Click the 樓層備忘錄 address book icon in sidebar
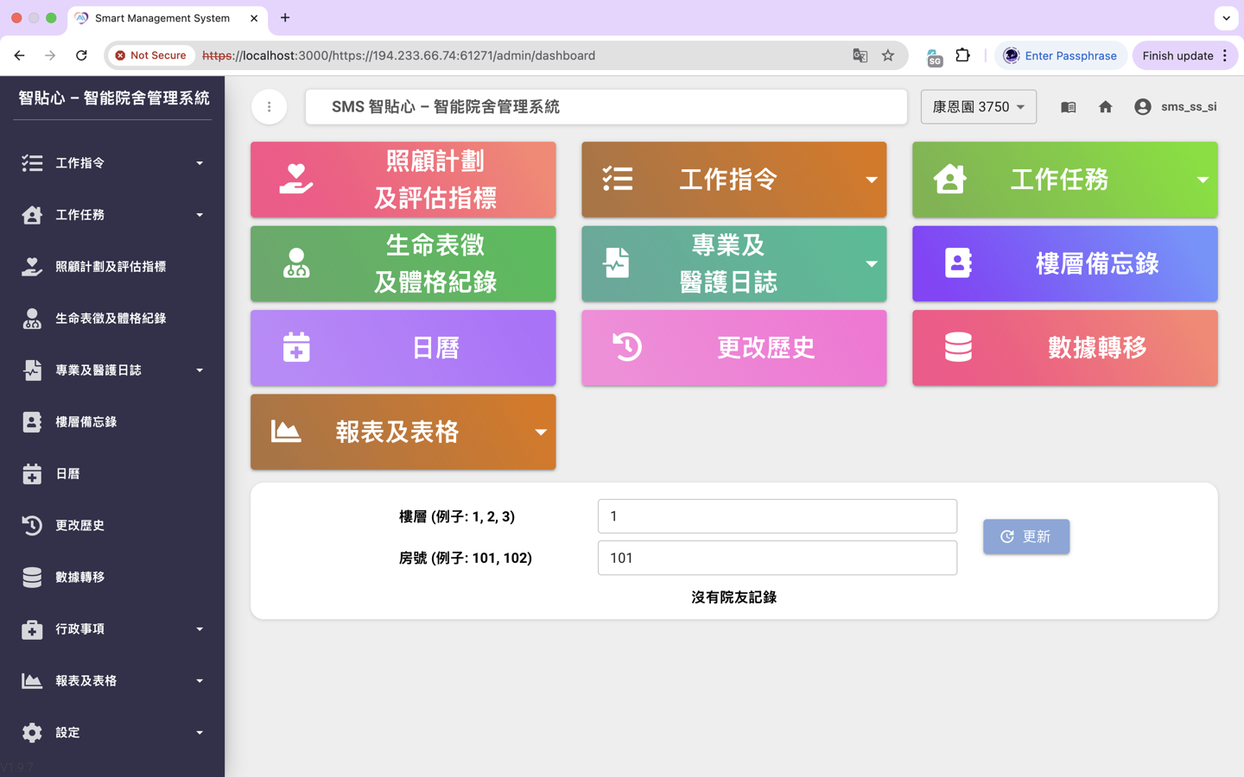Screen dimensions: 1244x777 coord(32,422)
